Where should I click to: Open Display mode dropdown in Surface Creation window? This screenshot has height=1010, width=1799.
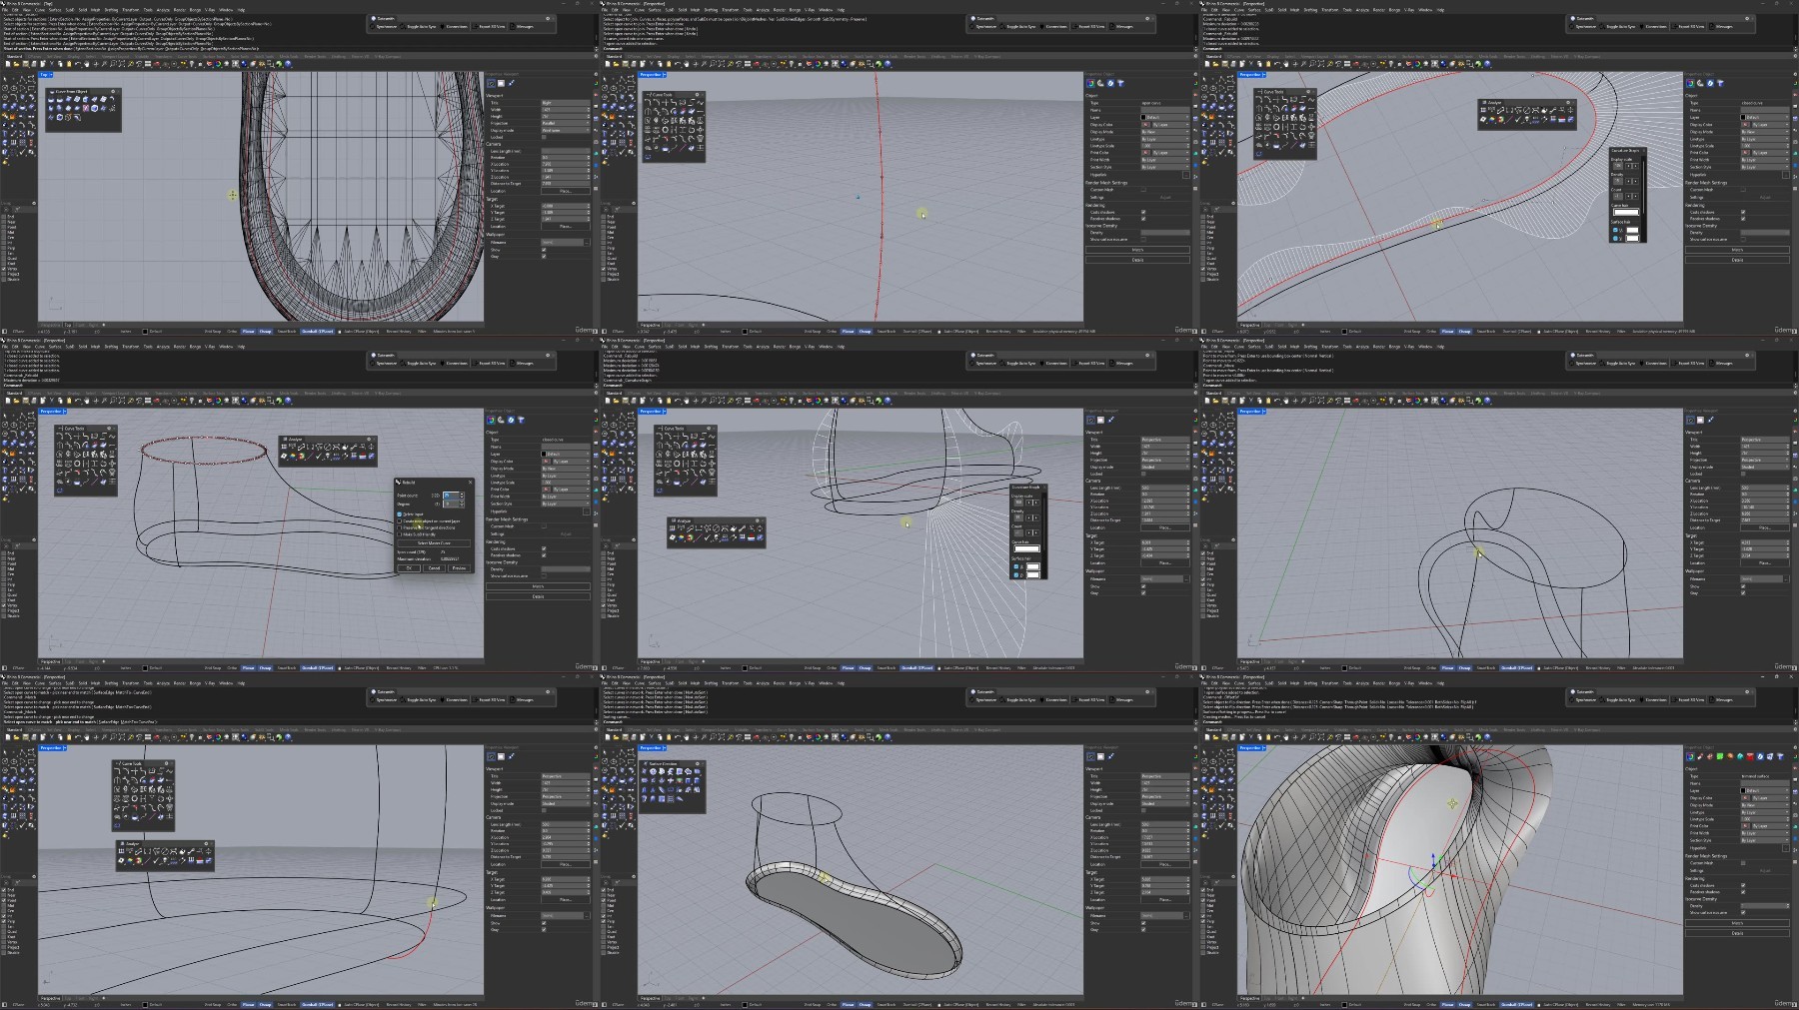(x=1165, y=803)
